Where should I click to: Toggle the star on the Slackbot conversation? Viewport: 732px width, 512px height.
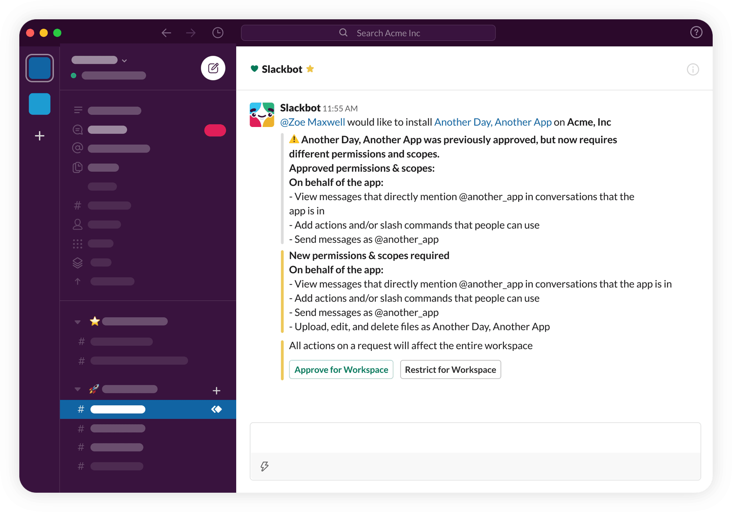pos(310,69)
